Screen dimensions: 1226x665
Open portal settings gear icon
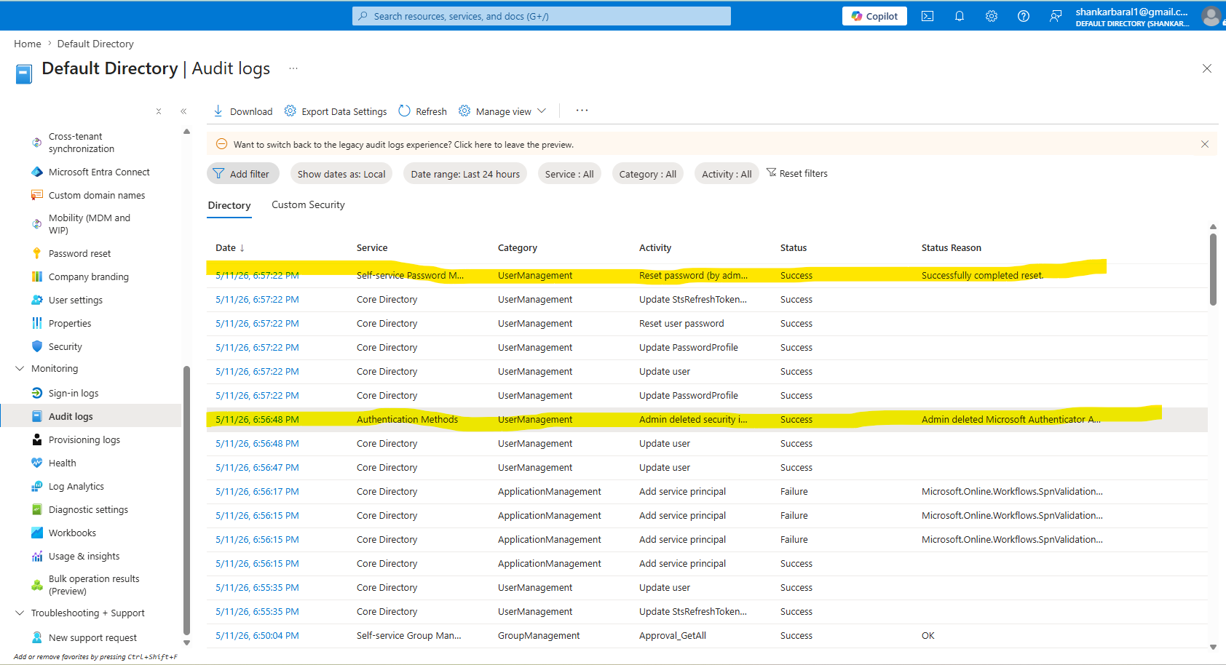point(992,16)
